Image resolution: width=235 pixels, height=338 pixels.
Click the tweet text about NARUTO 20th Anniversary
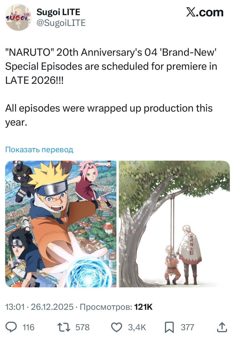point(111,66)
